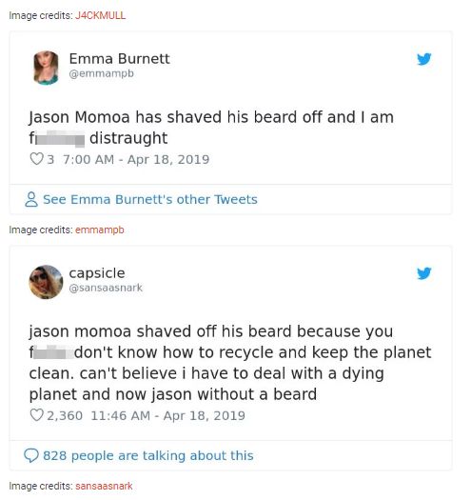Click the Twitter bird icon on capsicle's tweet
This screenshot has width=471, height=500.
423,273
